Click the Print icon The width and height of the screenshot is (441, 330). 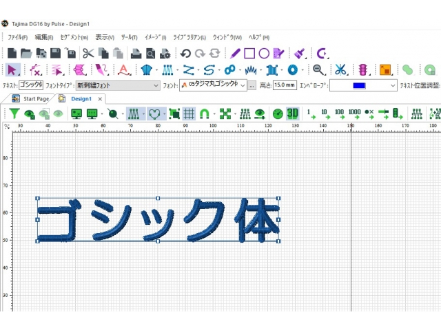(136, 54)
